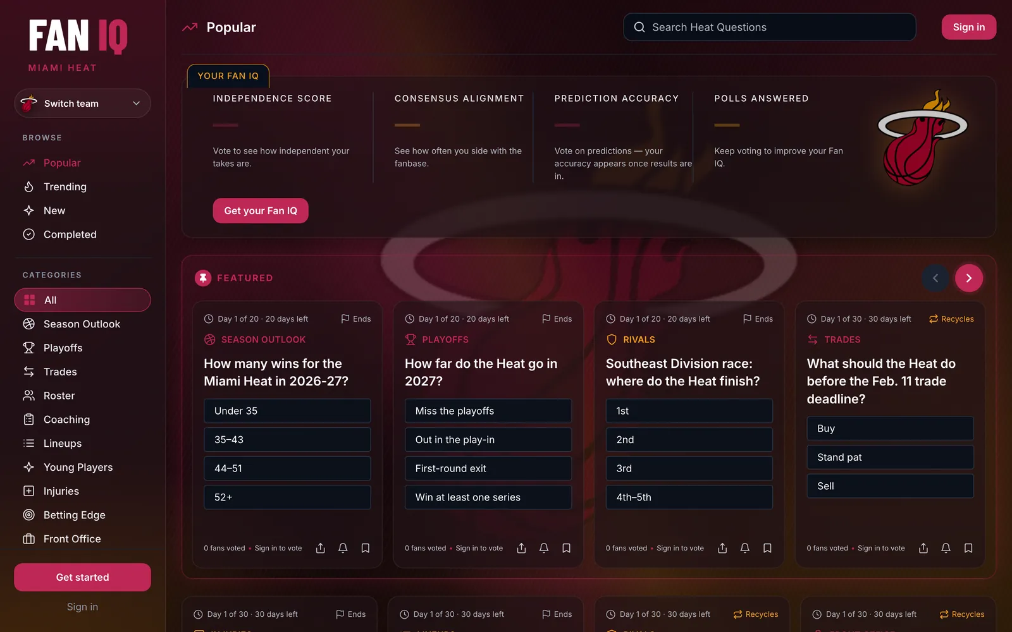
Task: Advance featured carousel with next arrow
Action: [968, 278]
